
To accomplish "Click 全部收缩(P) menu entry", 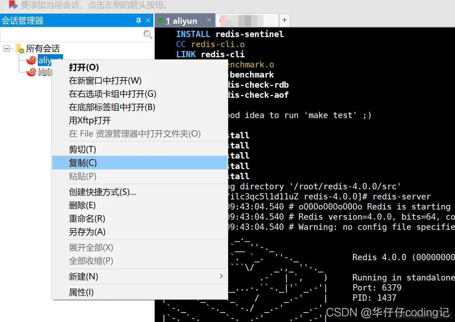I will point(140,261).
